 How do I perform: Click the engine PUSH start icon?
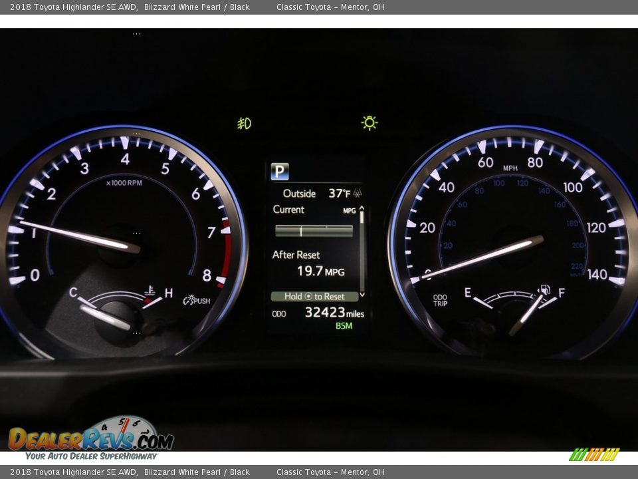click(x=197, y=301)
